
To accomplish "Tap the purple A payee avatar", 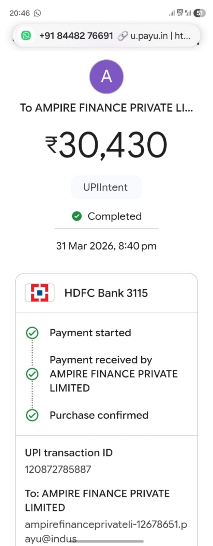I will click(x=106, y=77).
